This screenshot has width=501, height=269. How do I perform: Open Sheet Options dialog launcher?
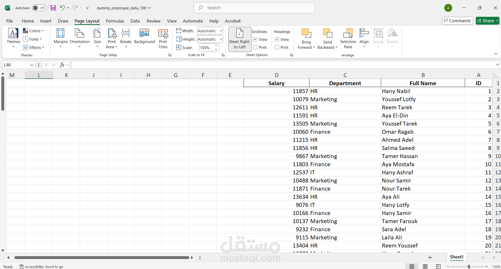[x=292, y=55]
